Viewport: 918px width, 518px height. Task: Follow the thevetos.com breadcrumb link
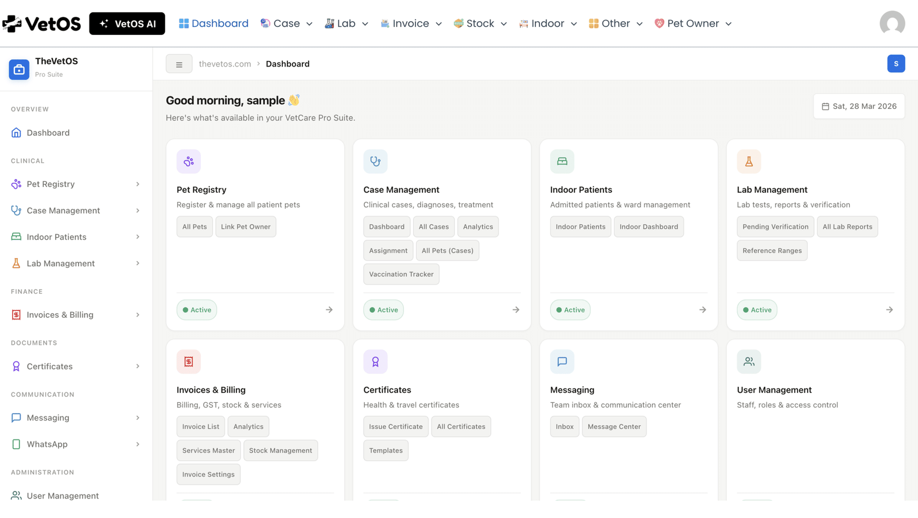coord(225,63)
